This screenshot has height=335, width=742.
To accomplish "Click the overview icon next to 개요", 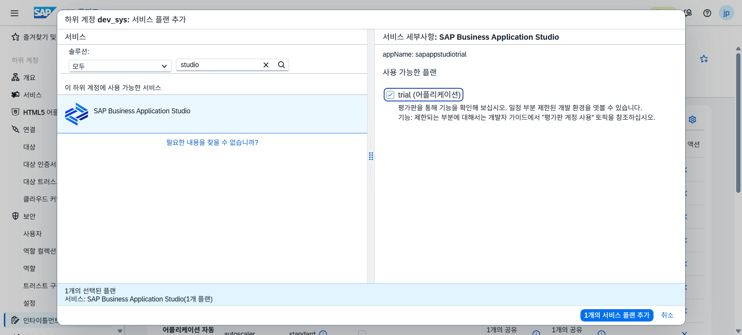I will pyautogui.click(x=15, y=77).
